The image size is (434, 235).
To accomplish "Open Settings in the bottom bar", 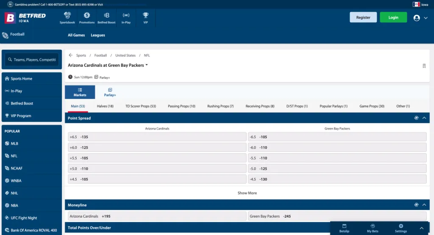I will pos(401,228).
